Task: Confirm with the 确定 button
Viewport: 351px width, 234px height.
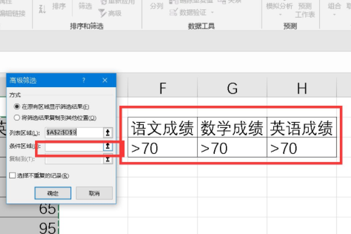Action: [x=53, y=193]
